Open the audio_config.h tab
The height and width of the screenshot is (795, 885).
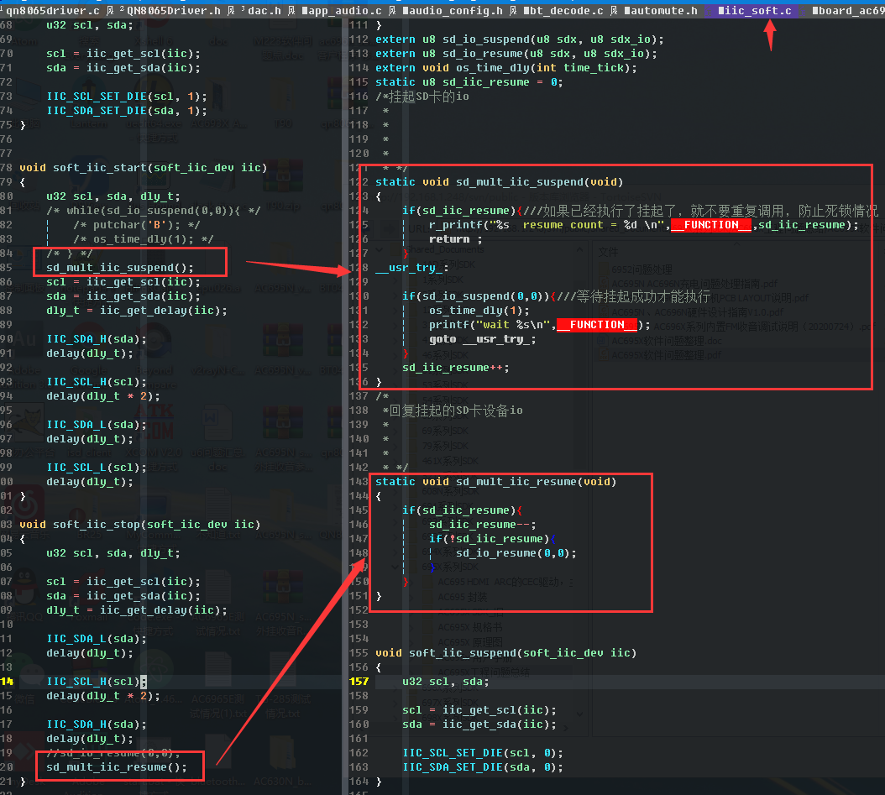tap(453, 11)
